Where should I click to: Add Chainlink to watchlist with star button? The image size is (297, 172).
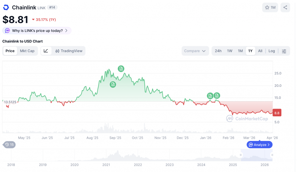click(x=270, y=8)
